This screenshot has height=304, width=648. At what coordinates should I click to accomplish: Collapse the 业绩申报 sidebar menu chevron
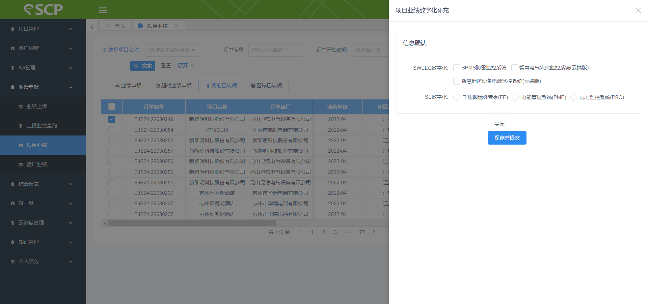pyautogui.click(x=71, y=87)
